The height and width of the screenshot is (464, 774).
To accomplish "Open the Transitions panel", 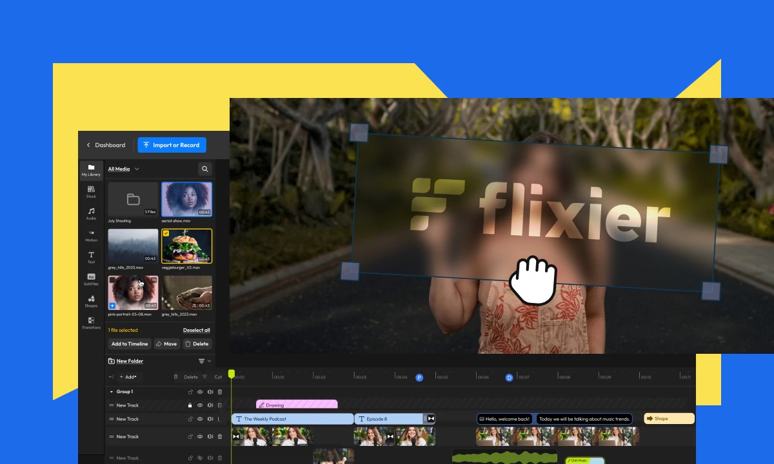I will pyautogui.click(x=91, y=323).
